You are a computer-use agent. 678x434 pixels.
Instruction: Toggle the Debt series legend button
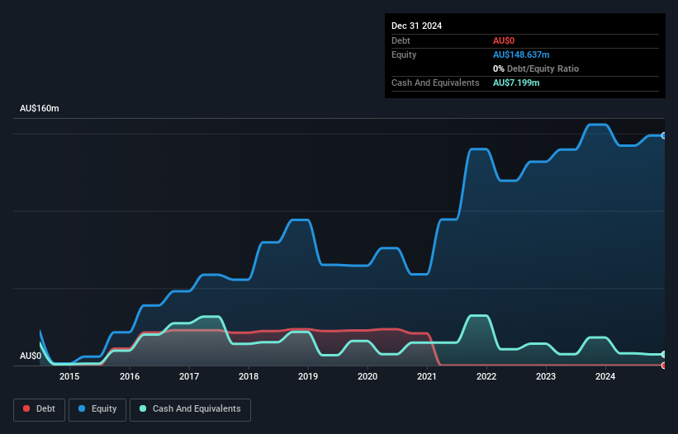click(x=39, y=409)
